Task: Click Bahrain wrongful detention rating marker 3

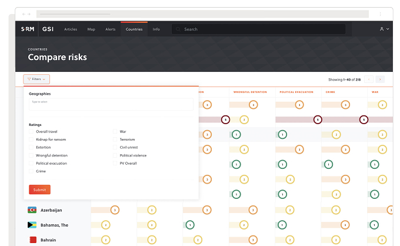Action: [x=253, y=240]
